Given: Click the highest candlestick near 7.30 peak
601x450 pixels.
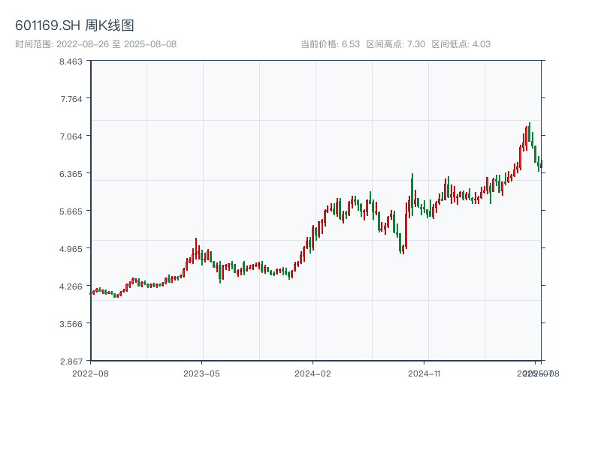Looking at the screenshot, I should coord(529,133).
